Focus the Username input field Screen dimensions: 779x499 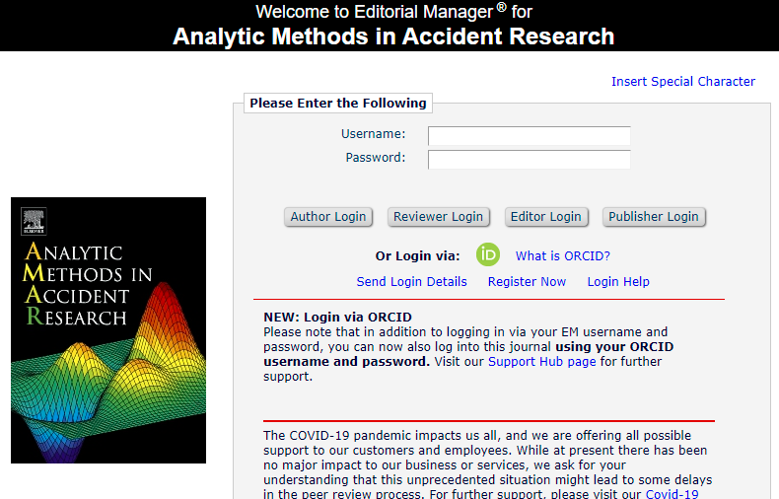pyautogui.click(x=529, y=135)
